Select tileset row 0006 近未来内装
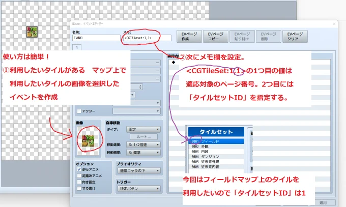This screenshot has height=207, width=346. coord(216,167)
